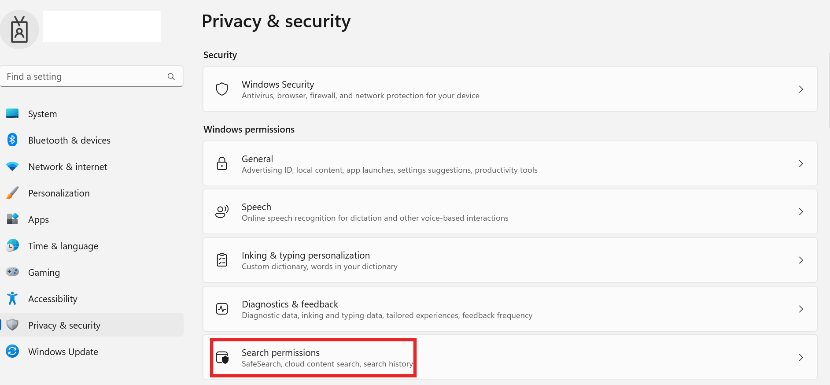Expand the Windows Security chevron

tap(801, 89)
